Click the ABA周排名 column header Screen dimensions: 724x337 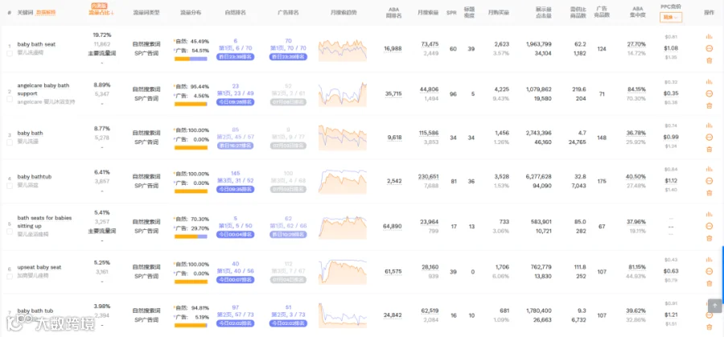pyautogui.click(x=393, y=12)
